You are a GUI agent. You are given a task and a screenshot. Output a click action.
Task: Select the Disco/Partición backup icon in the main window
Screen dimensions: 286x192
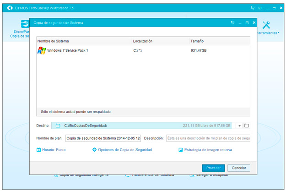pos(25,24)
